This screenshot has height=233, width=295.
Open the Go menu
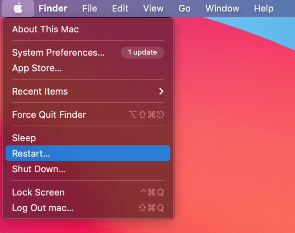(x=184, y=8)
